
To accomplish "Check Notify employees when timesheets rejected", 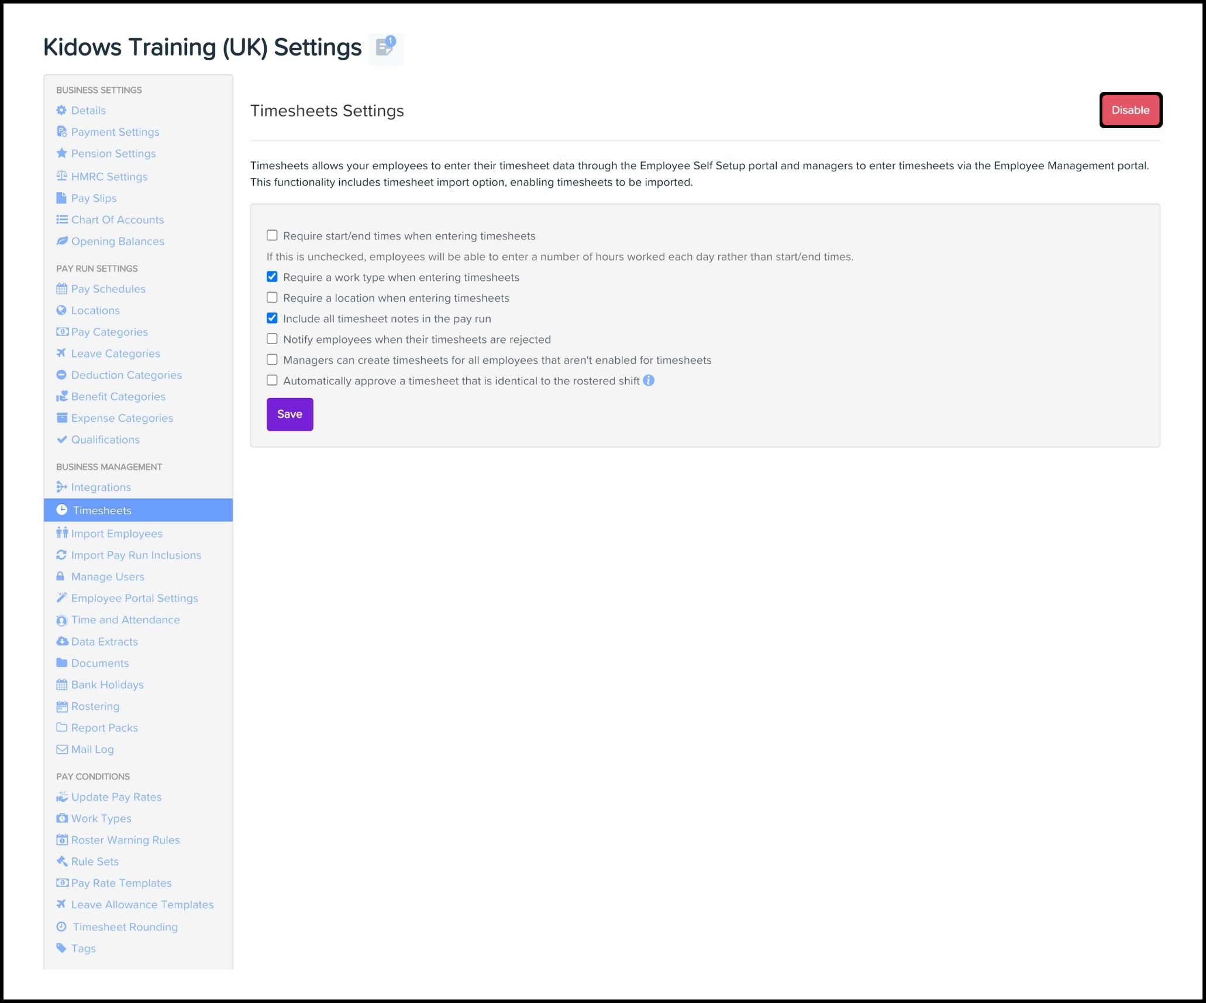I will [272, 339].
